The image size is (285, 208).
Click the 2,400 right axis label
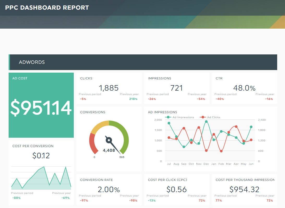coord(262,120)
